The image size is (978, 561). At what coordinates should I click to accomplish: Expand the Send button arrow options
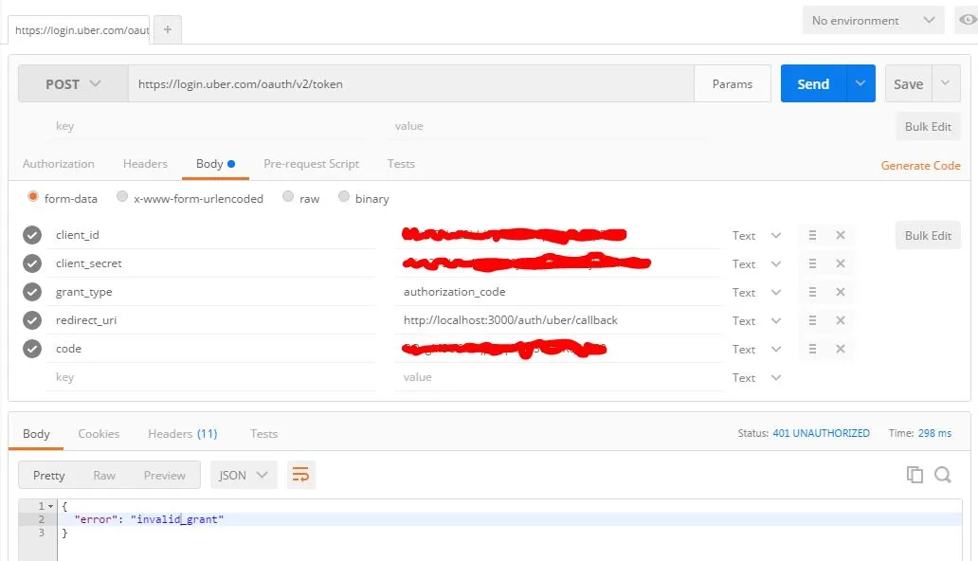click(860, 83)
